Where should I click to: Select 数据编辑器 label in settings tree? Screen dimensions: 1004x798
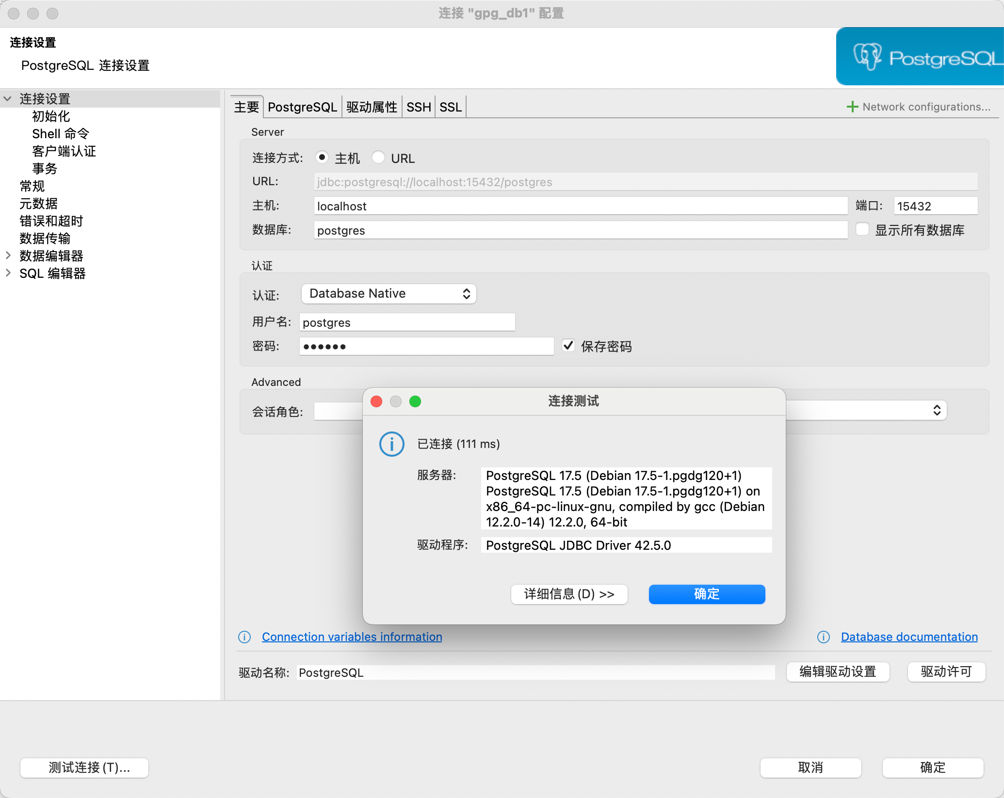pos(51,256)
